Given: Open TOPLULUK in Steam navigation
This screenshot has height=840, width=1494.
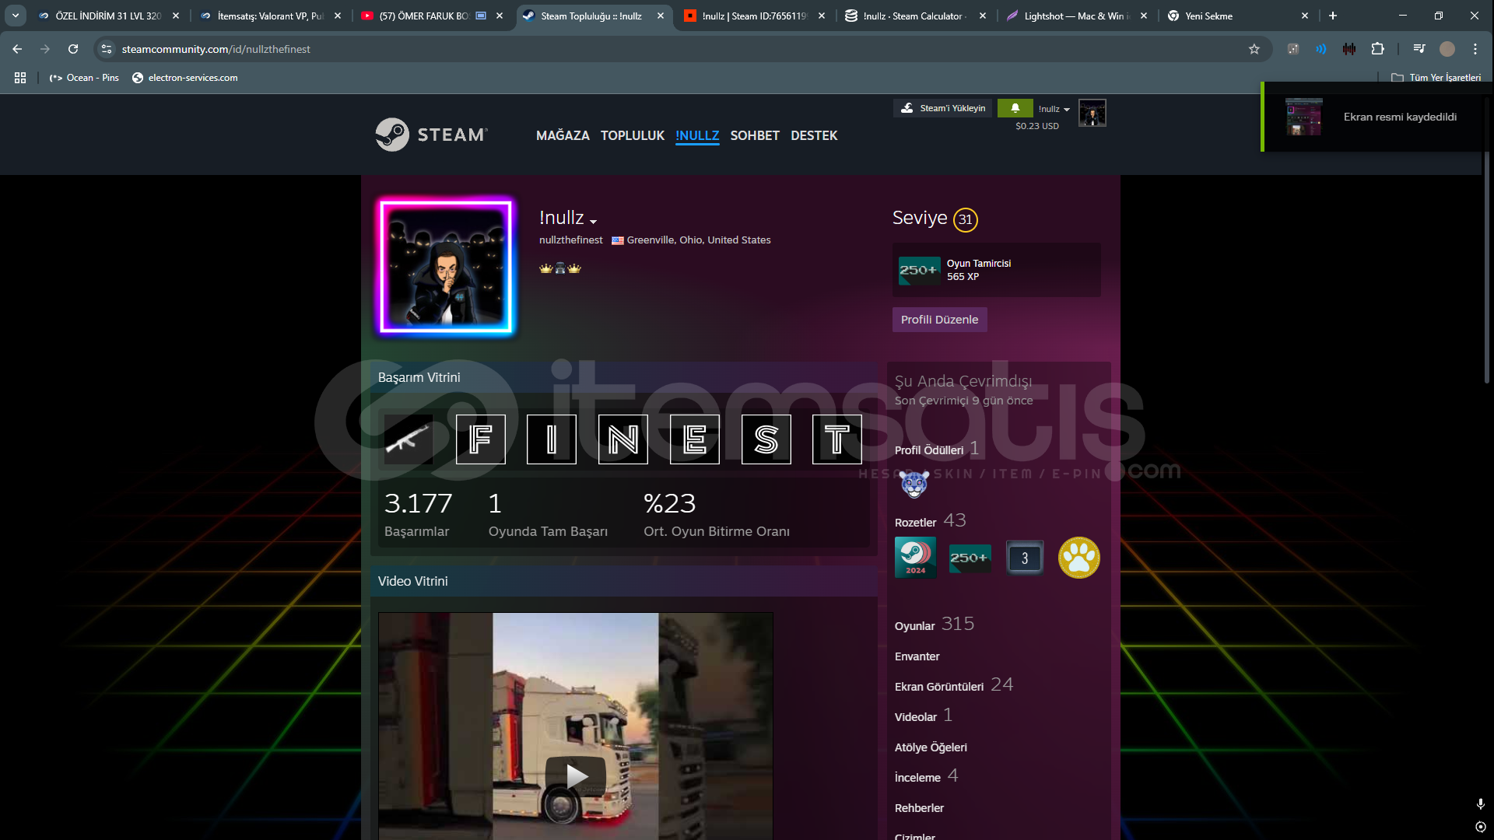Looking at the screenshot, I should tap(633, 135).
